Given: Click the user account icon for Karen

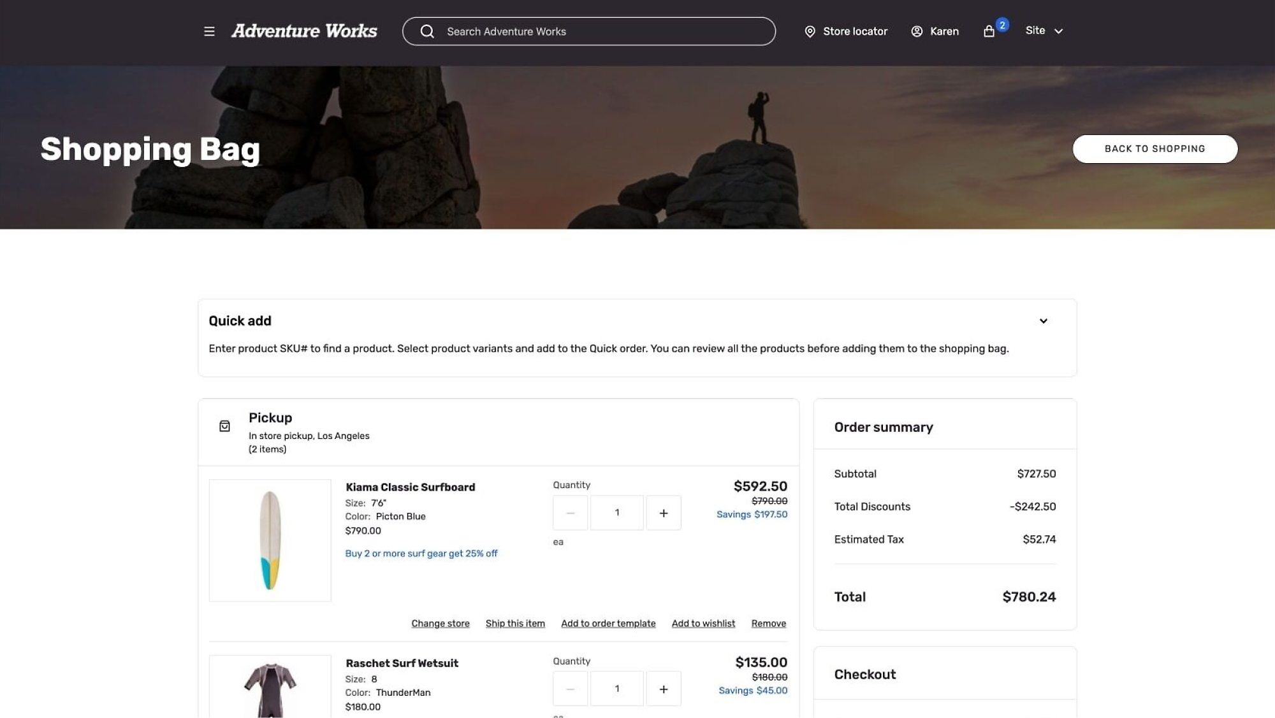Looking at the screenshot, I should point(916,31).
